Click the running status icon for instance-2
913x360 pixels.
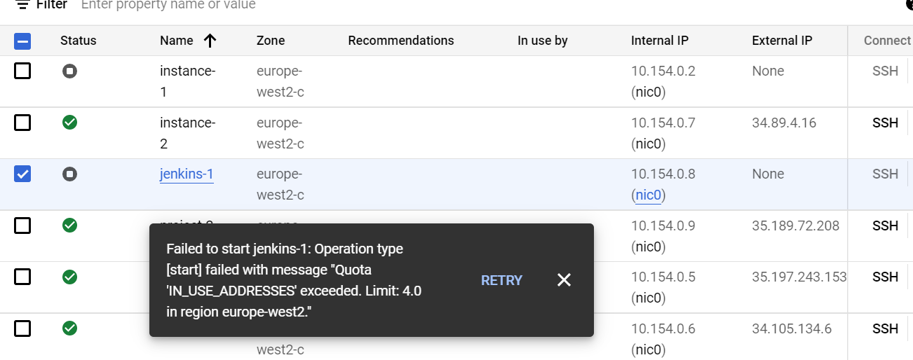click(x=69, y=123)
